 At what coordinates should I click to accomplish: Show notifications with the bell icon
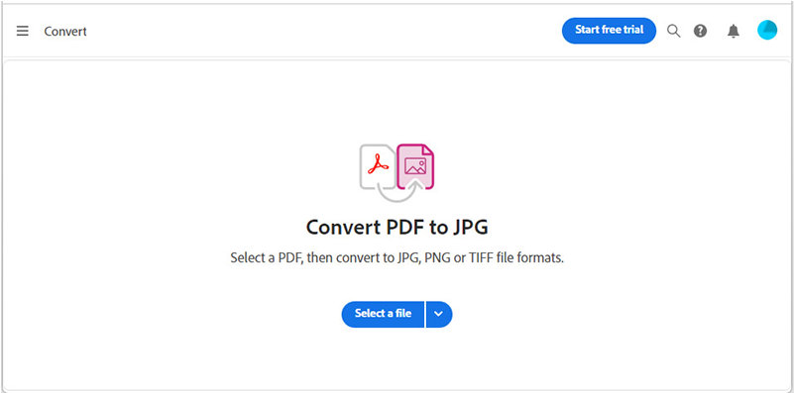(733, 32)
